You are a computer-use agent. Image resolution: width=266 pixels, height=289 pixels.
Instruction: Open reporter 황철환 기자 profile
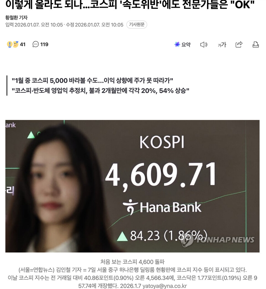pyautogui.click(x=16, y=17)
